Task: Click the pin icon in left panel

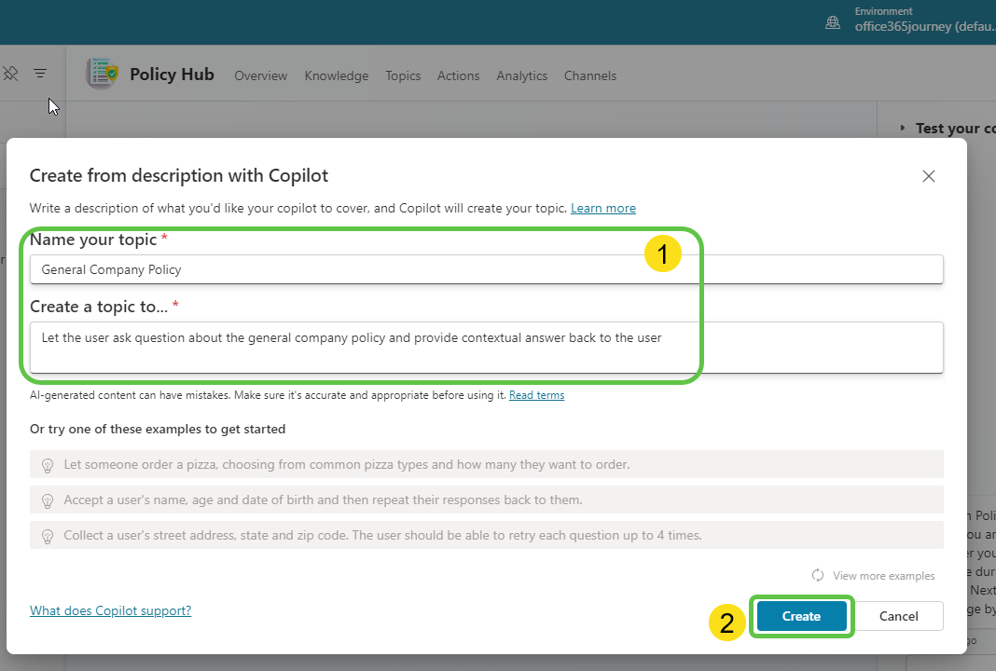Action: (10, 74)
